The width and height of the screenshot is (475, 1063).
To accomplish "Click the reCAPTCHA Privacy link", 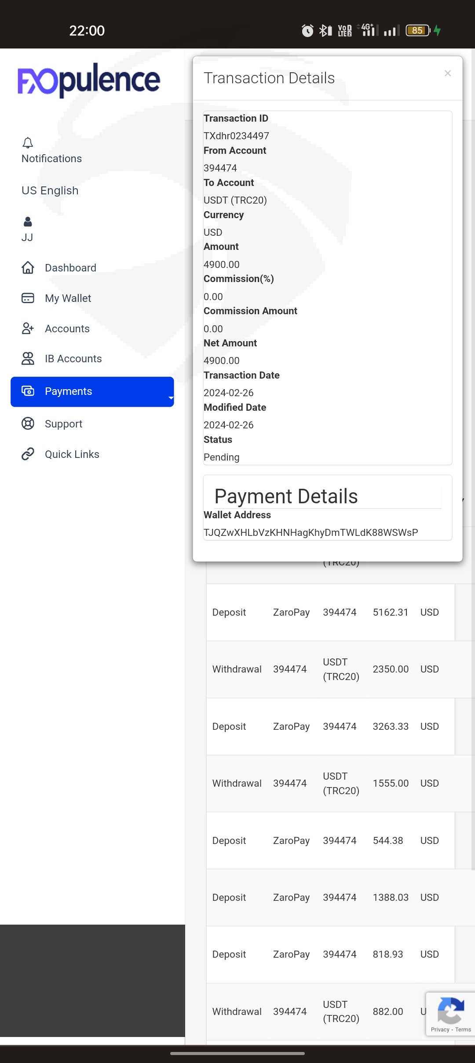I will click(x=440, y=1030).
